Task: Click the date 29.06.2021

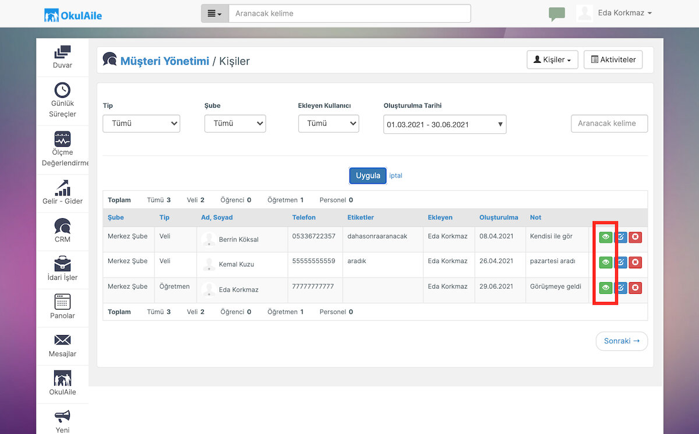Action: coord(496,286)
